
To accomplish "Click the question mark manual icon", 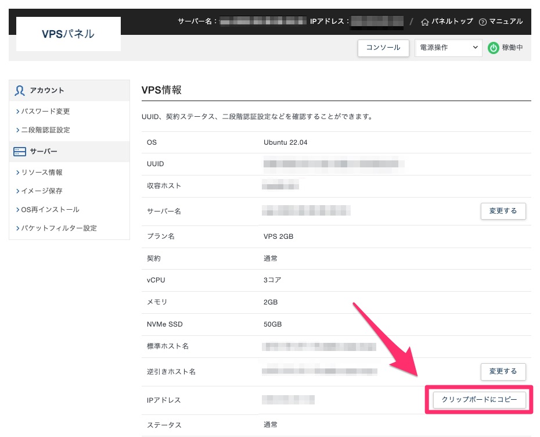I will pos(483,22).
